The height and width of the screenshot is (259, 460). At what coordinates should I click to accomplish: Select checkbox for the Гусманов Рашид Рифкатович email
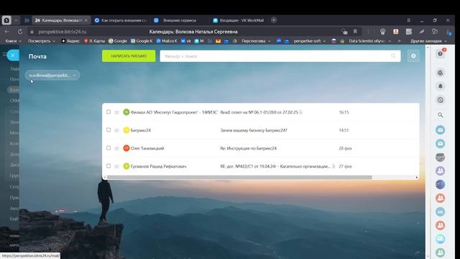click(109, 166)
